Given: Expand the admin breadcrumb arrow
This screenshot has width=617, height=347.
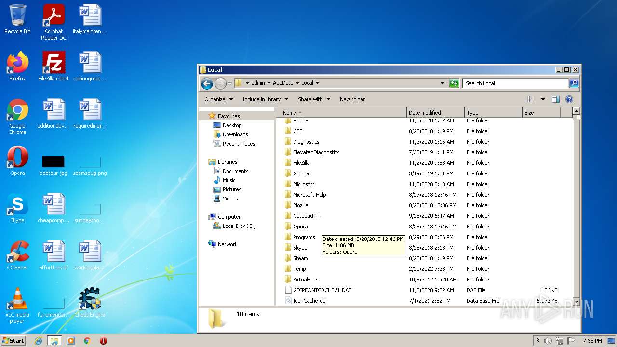Looking at the screenshot, I should click(268, 83).
